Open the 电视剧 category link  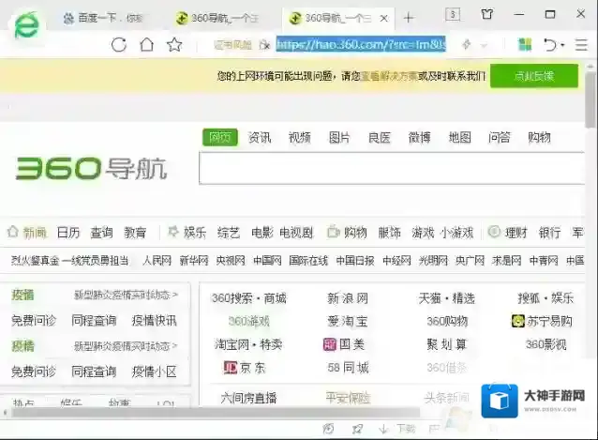(x=296, y=233)
